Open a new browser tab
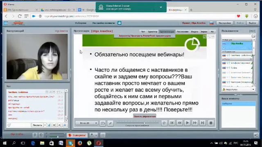This screenshot has height=147, width=262. 191,10
